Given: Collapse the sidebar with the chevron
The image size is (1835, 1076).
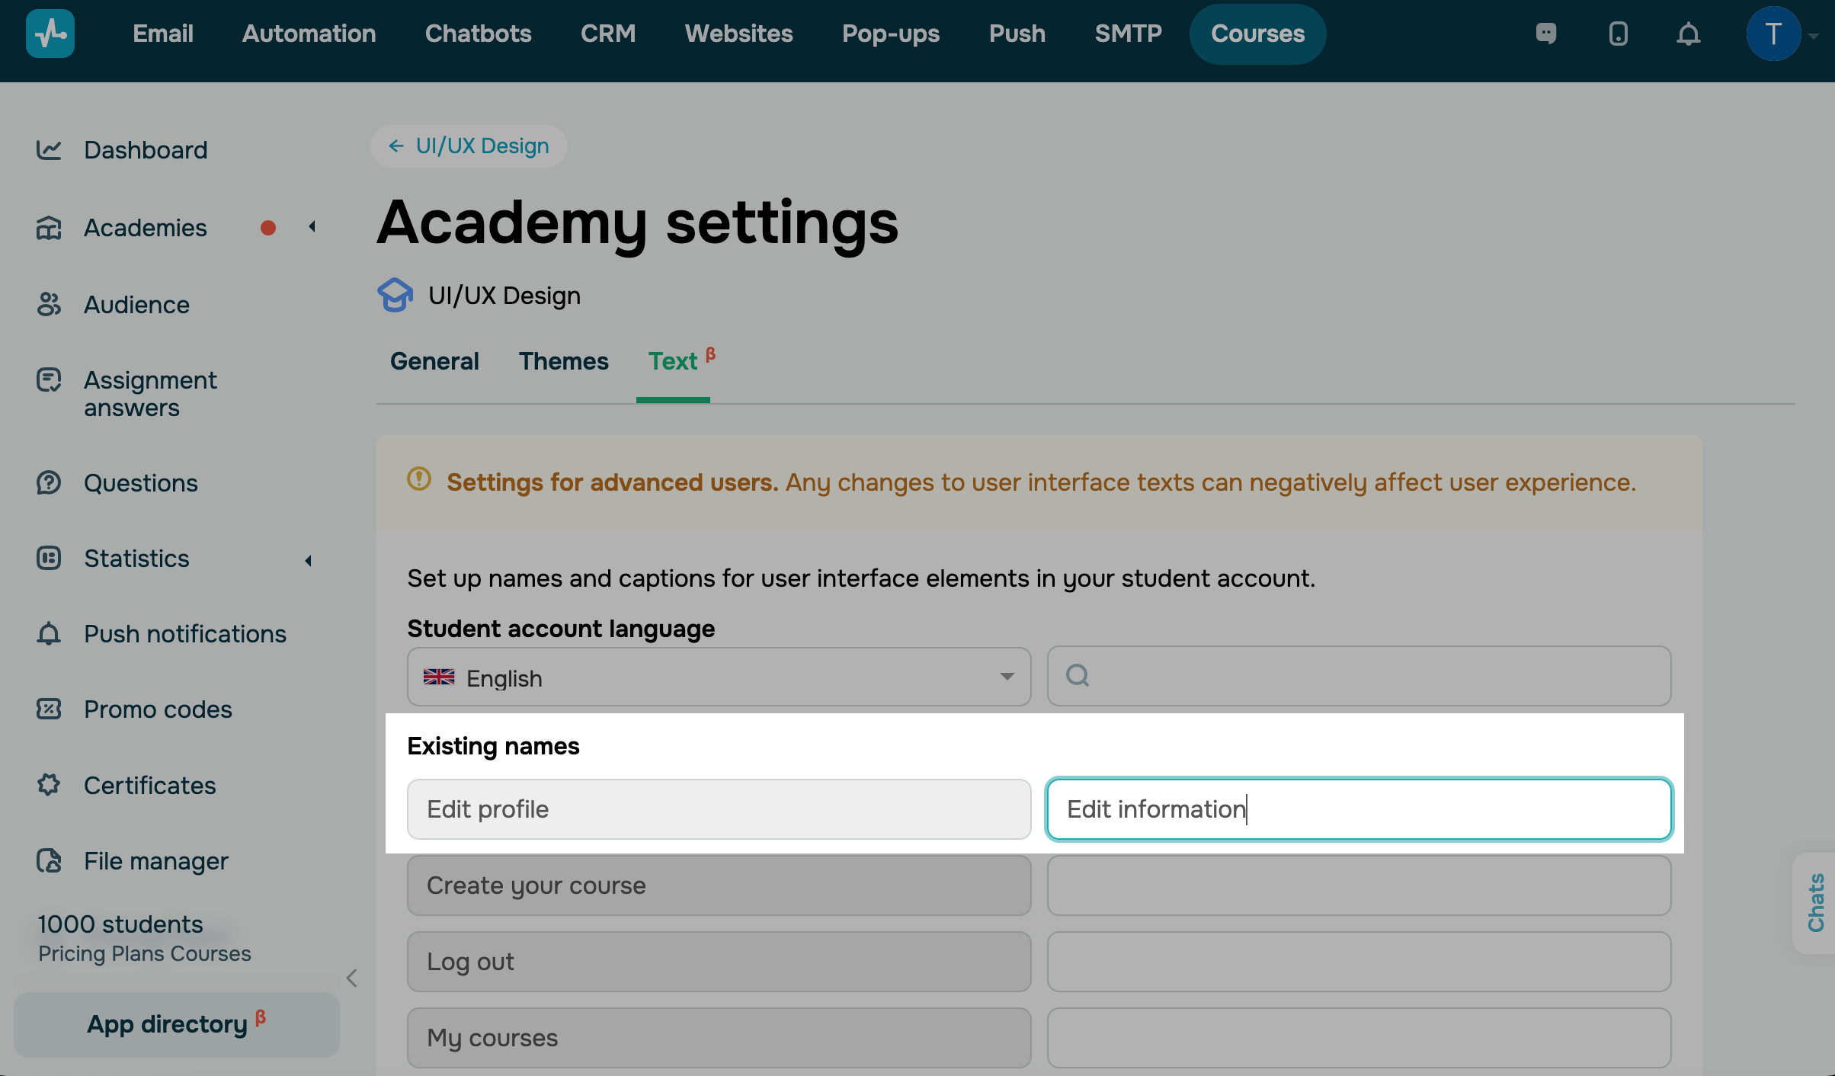Looking at the screenshot, I should click(352, 978).
